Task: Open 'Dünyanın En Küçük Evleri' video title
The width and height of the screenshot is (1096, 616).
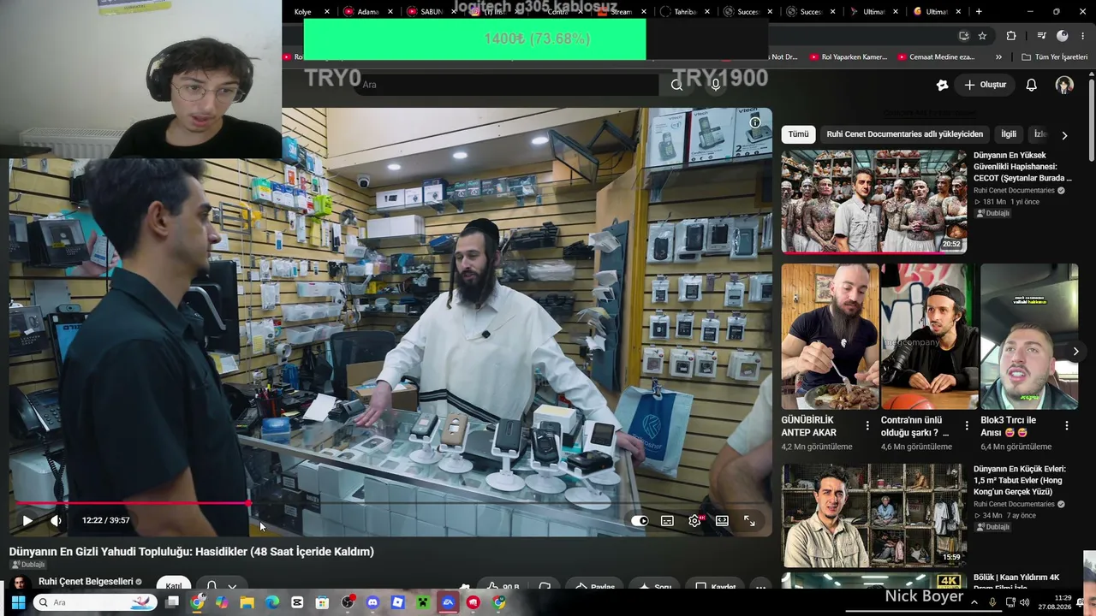Action: pyautogui.click(x=1019, y=481)
